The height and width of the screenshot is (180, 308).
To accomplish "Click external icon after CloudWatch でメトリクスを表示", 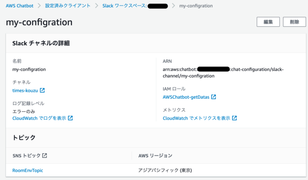I will [234, 118].
